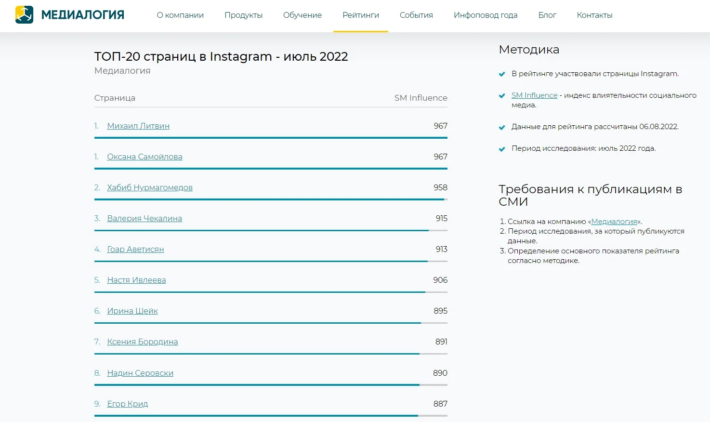The height and width of the screenshot is (422, 710).
Task: Open Валерия Чекалина's page link
Action: pos(145,218)
